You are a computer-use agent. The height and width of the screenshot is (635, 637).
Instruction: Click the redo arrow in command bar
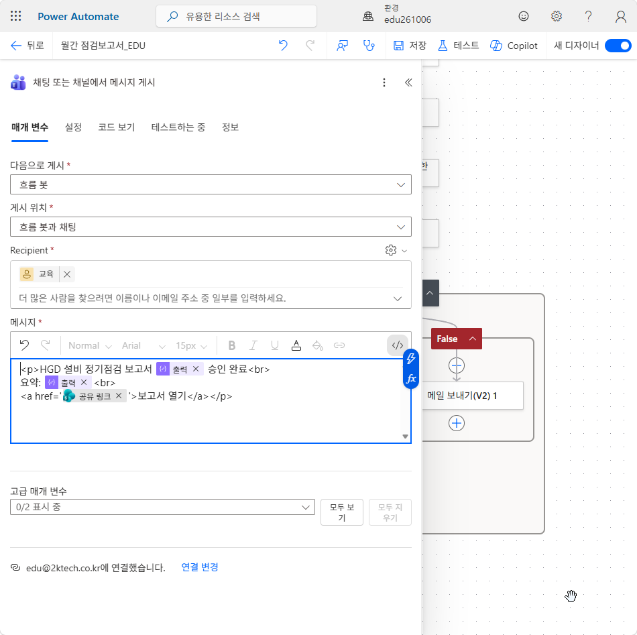point(310,46)
